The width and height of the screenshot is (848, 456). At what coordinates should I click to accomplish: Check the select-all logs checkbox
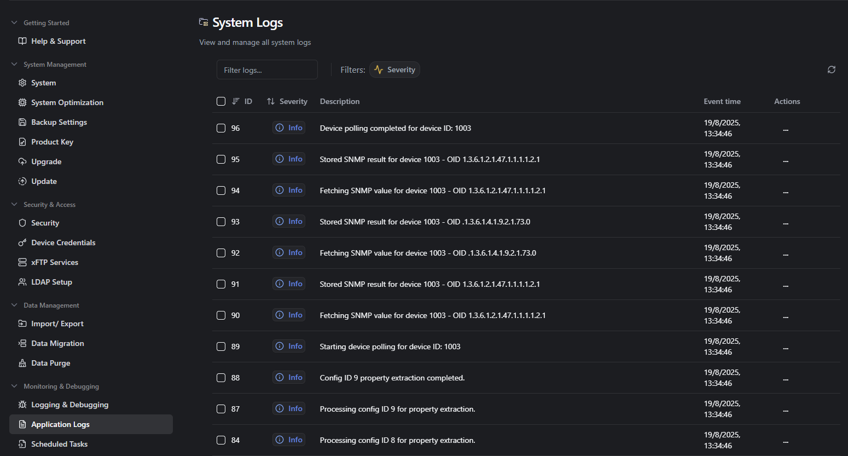221,101
